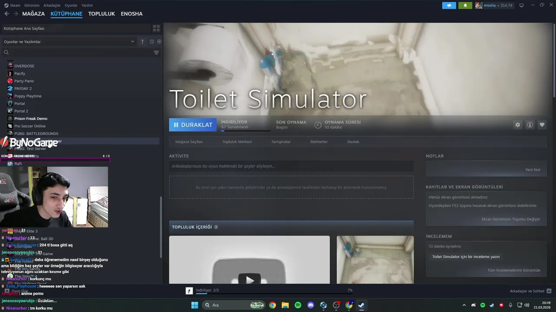
Task: Show recent games clock filter
Action: [152, 42]
